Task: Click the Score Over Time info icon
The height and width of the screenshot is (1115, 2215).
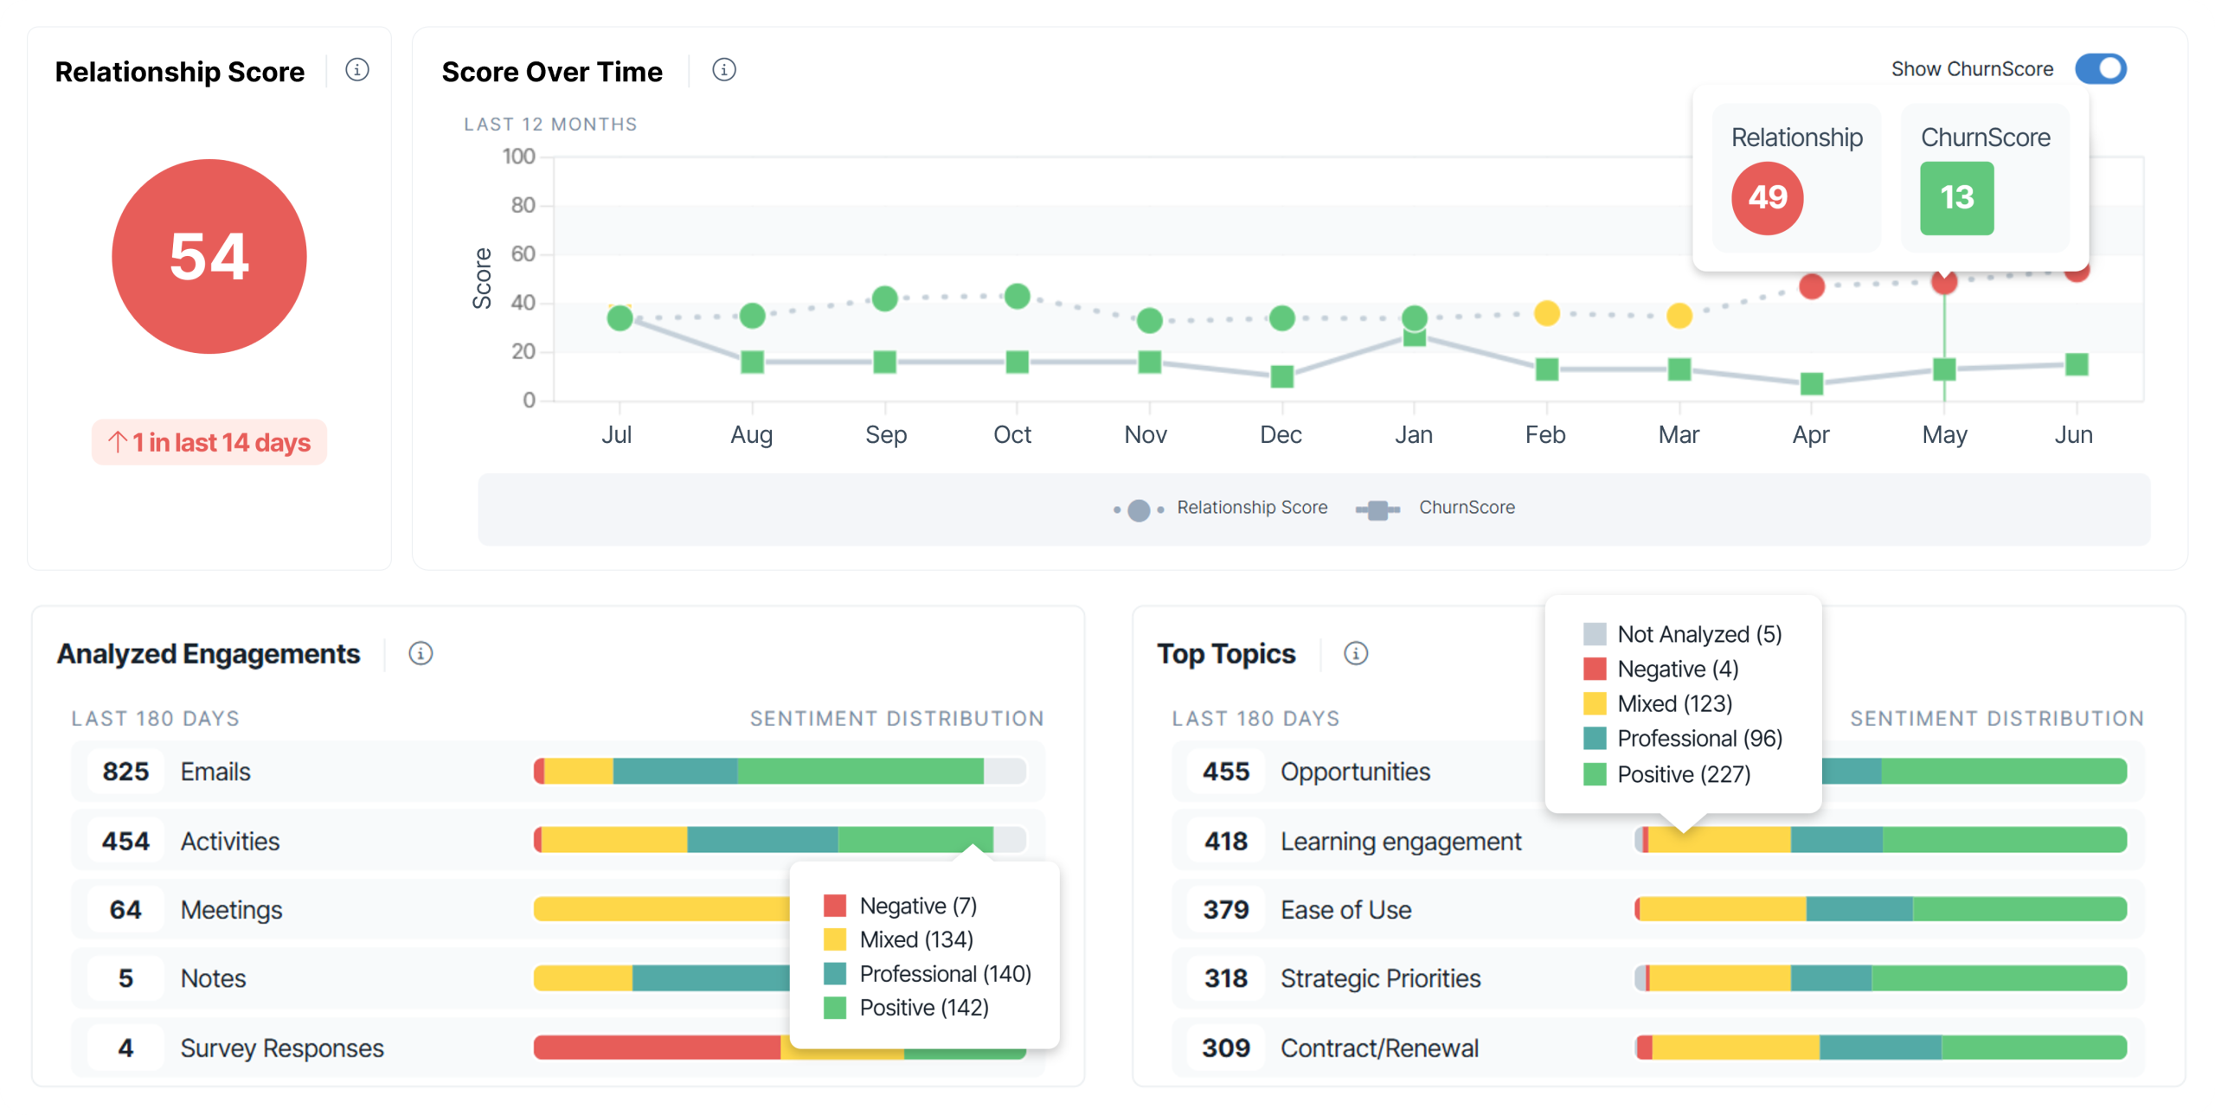Action: pos(724,71)
